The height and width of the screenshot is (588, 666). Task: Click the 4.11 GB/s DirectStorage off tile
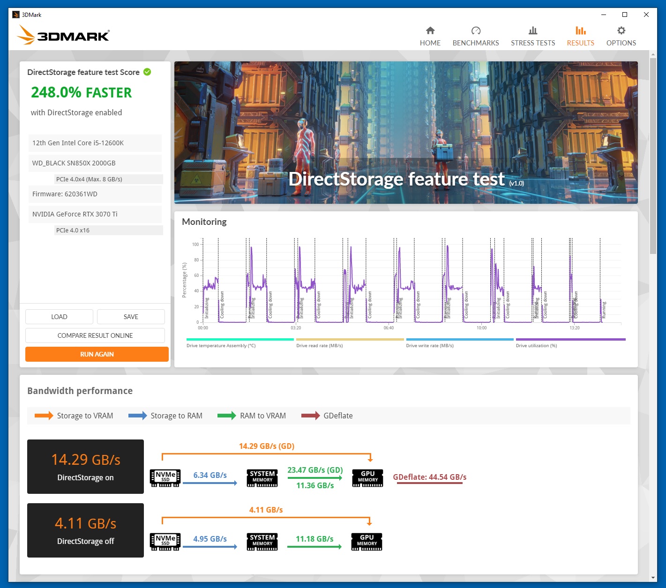click(85, 530)
